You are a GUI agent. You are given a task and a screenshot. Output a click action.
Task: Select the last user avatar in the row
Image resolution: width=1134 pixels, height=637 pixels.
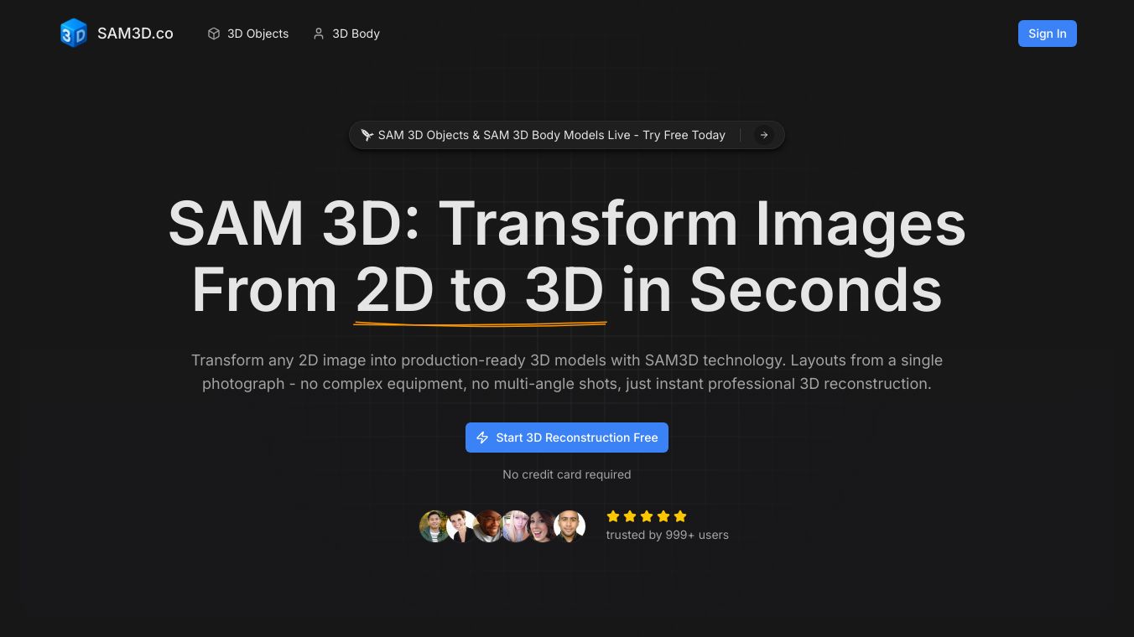[570, 526]
